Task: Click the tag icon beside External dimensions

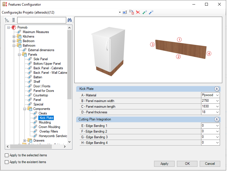Action: tap(25, 50)
